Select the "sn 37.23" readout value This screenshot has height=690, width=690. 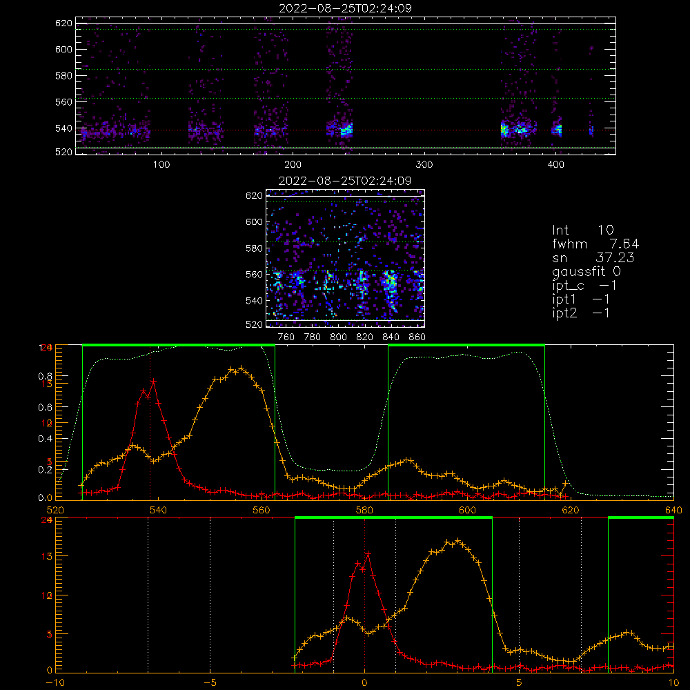pyautogui.click(x=615, y=257)
